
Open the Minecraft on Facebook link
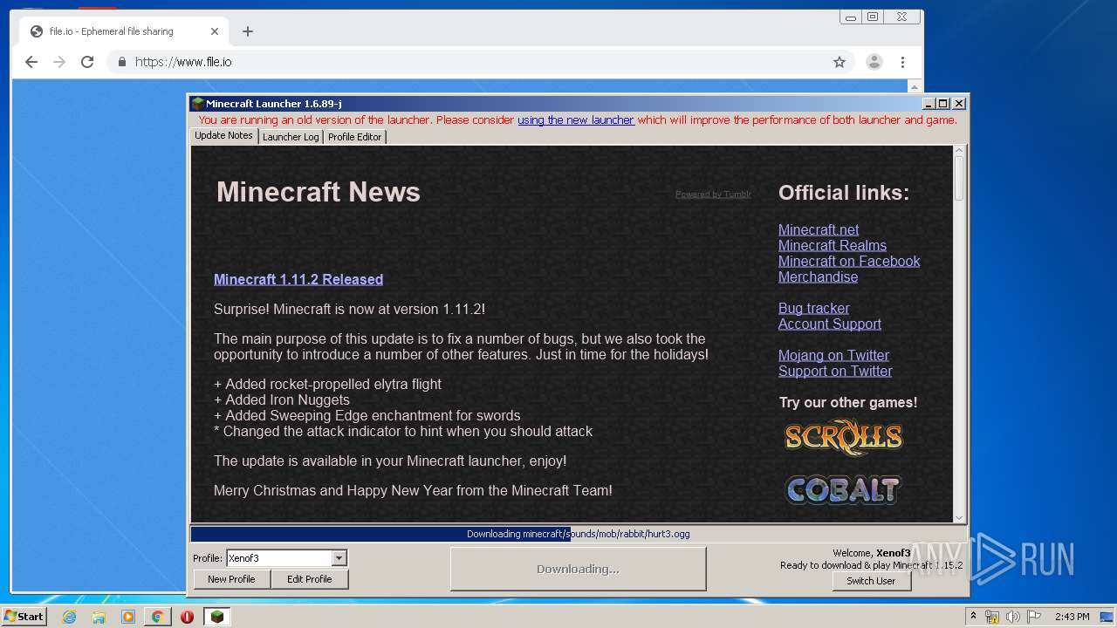tap(849, 261)
